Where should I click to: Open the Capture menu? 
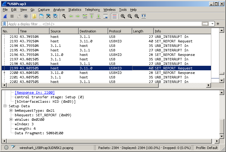tap(44, 10)
